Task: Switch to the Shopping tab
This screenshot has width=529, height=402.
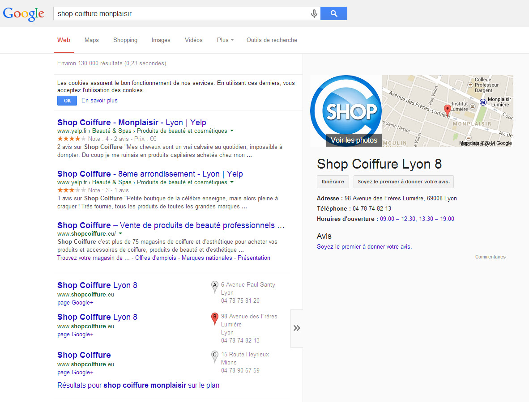Action: (x=125, y=40)
